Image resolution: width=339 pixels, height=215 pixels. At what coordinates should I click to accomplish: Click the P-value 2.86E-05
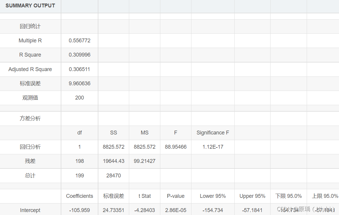[x=175, y=210]
